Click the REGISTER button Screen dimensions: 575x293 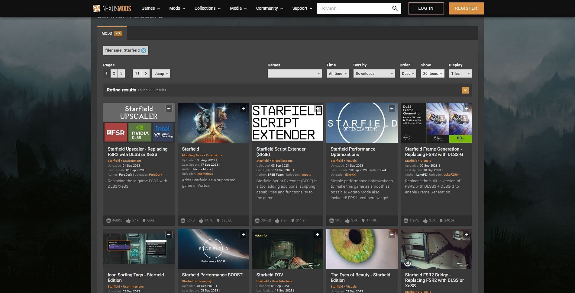pyautogui.click(x=466, y=8)
